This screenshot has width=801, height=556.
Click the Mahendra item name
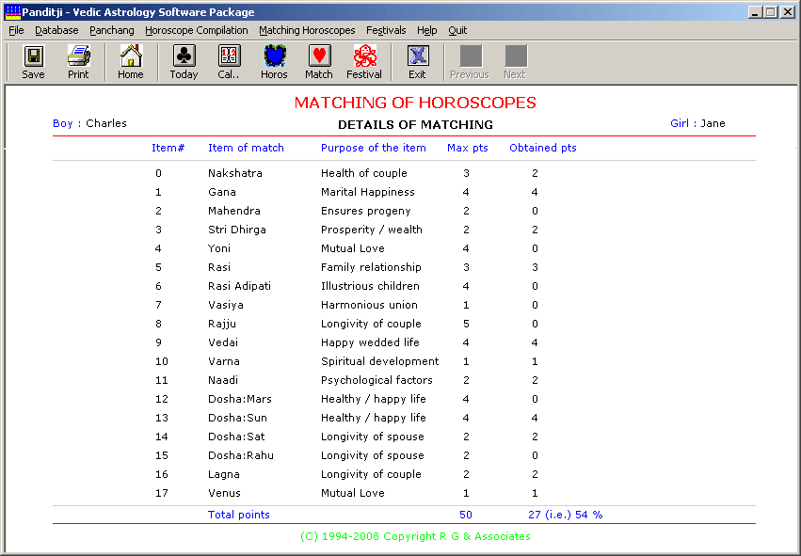234,211
